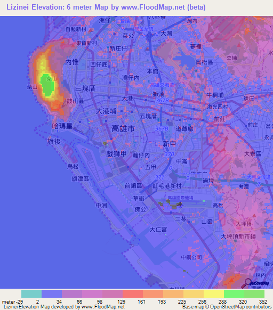Click the district label 鳥松區
Screen dimensions: 273x310
(204, 62)
